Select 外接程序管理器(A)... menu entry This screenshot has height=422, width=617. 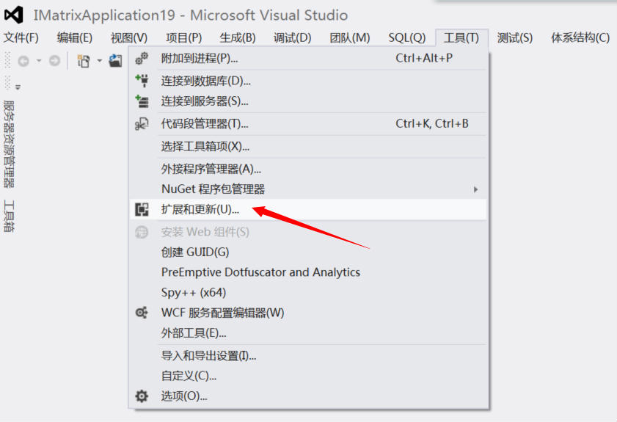click(309, 169)
